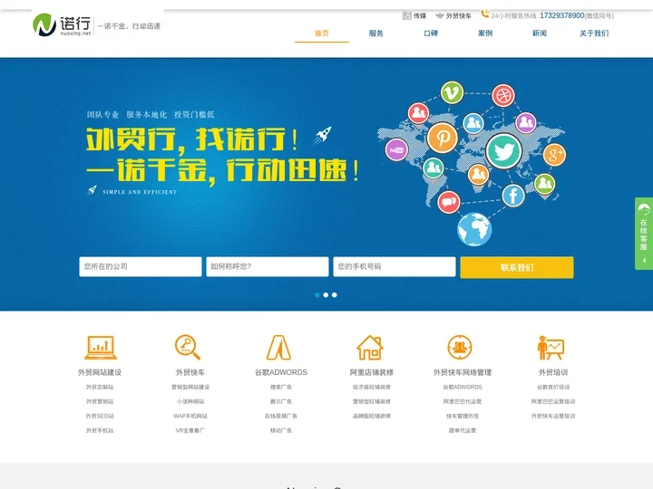This screenshot has width=653, height=489.
Task: Open the 首页 navigation tab
Action: click(321, 34)
